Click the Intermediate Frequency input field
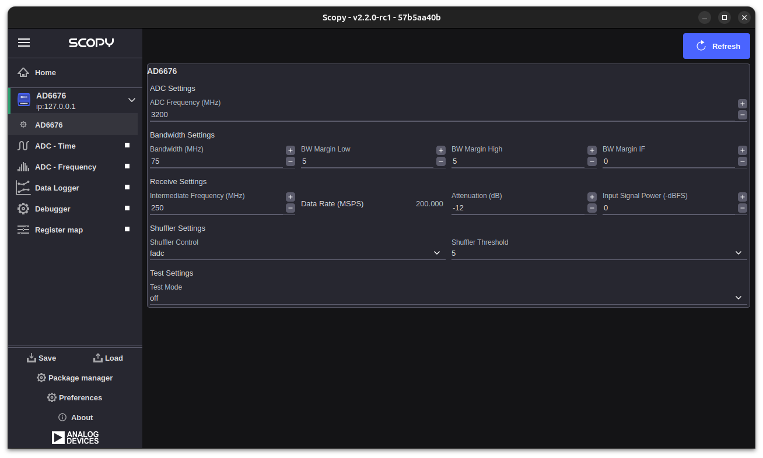The image size is (763, 458). [216, 208]
